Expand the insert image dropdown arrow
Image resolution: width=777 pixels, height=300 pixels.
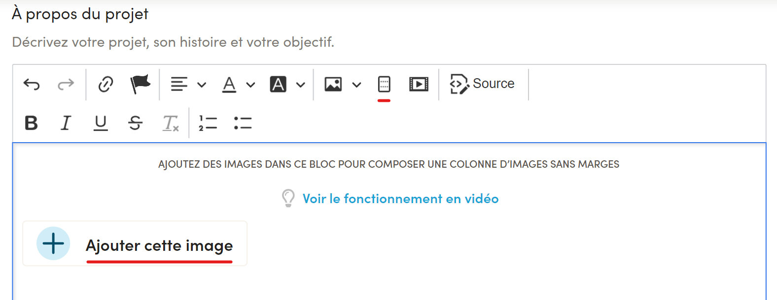click(356, 85)
